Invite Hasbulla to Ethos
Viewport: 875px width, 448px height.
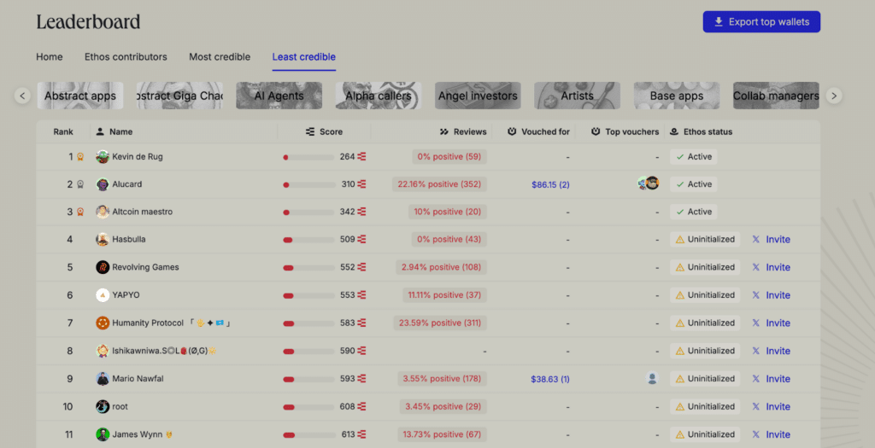tap(778, 240)
